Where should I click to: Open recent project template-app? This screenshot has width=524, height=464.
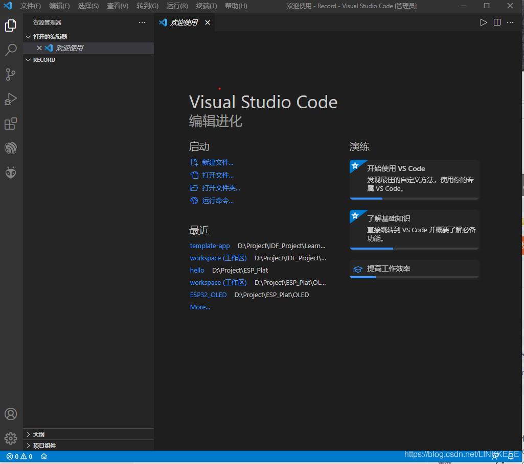point(210,246)
